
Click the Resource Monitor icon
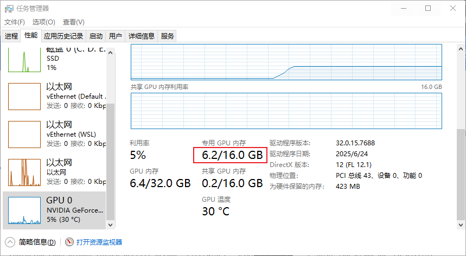point(69,242)
